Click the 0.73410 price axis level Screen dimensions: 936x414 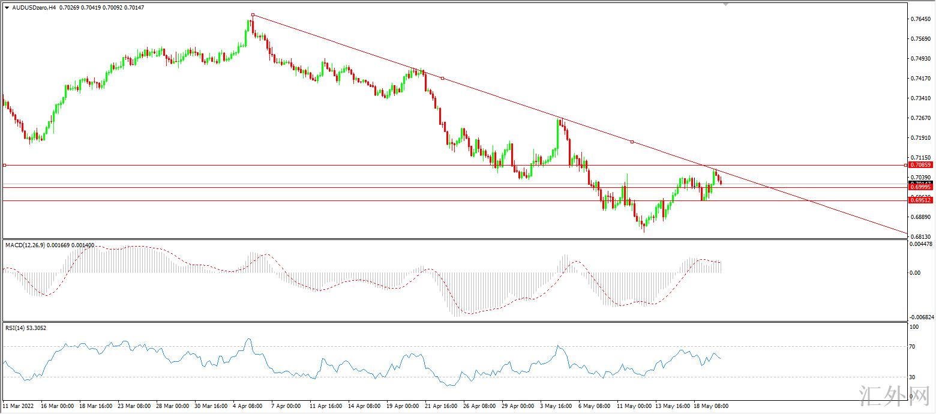920,98
